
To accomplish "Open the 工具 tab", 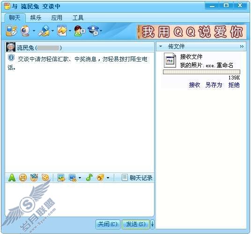I will coord(78,18).
